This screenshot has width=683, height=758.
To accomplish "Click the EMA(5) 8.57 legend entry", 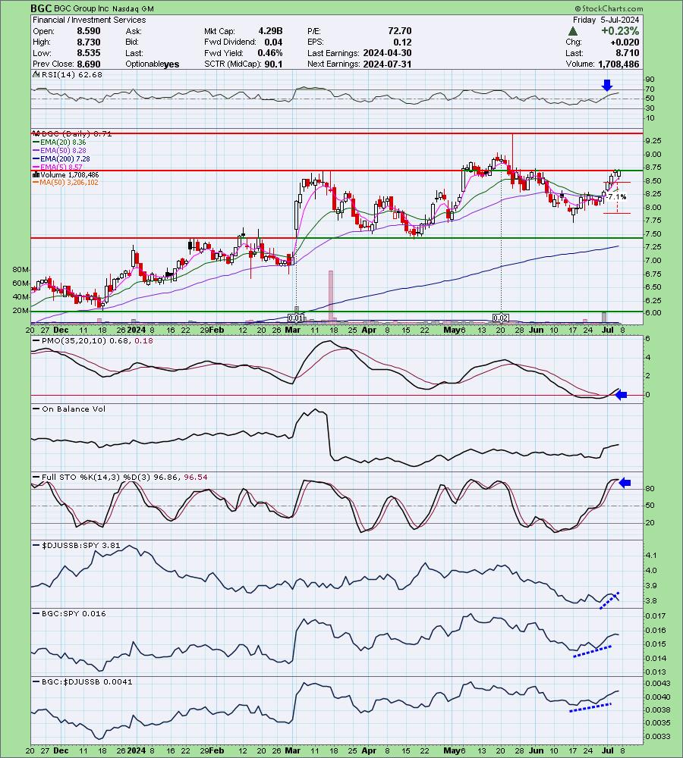I will coord(58,167).
